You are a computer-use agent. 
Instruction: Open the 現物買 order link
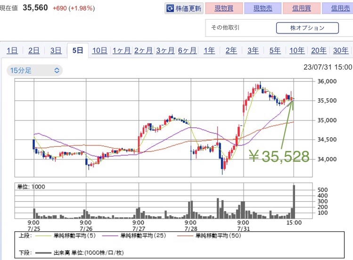click(x=224, y=8)
